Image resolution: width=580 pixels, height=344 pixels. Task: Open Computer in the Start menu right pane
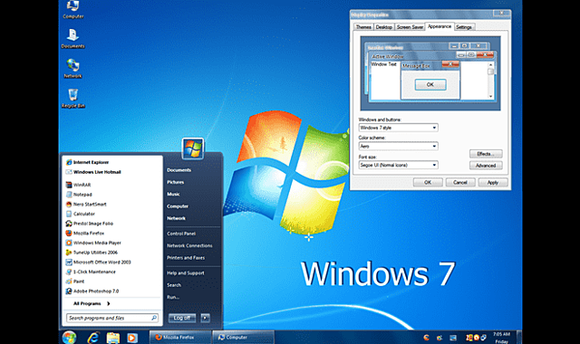178,206
